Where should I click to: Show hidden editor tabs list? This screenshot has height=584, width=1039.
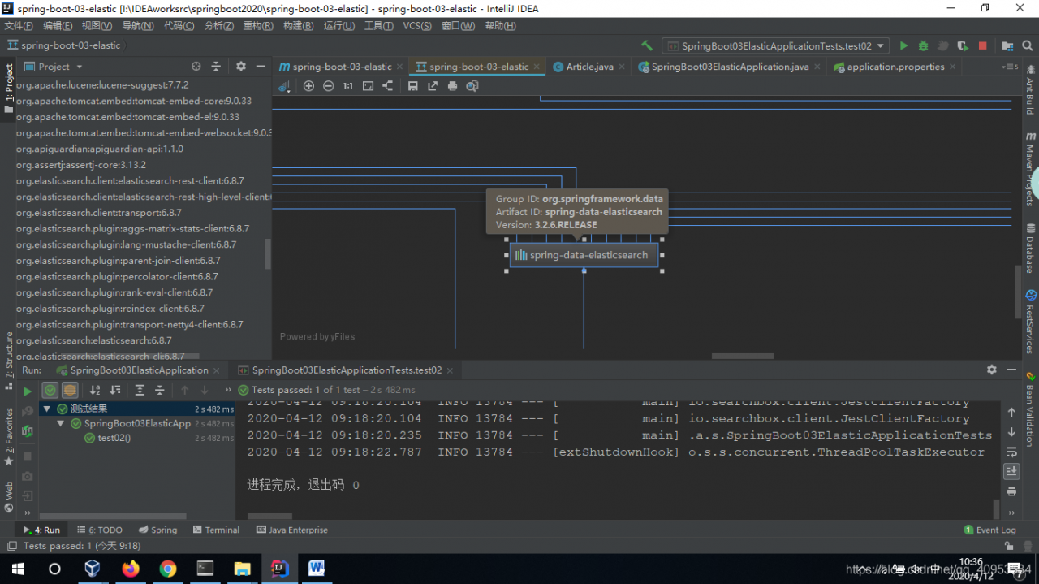pos(1011,67)
